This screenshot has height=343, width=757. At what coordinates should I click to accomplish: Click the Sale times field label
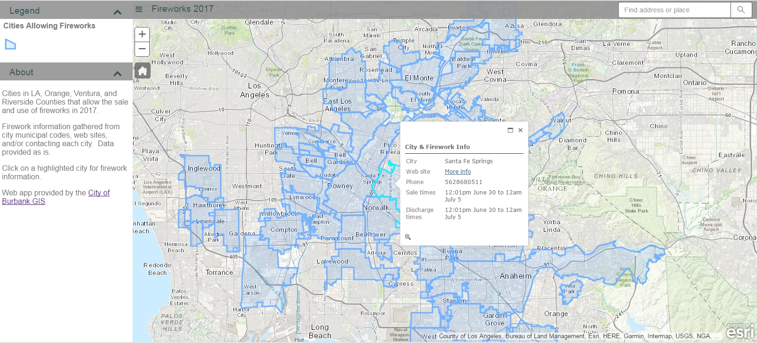421,193
